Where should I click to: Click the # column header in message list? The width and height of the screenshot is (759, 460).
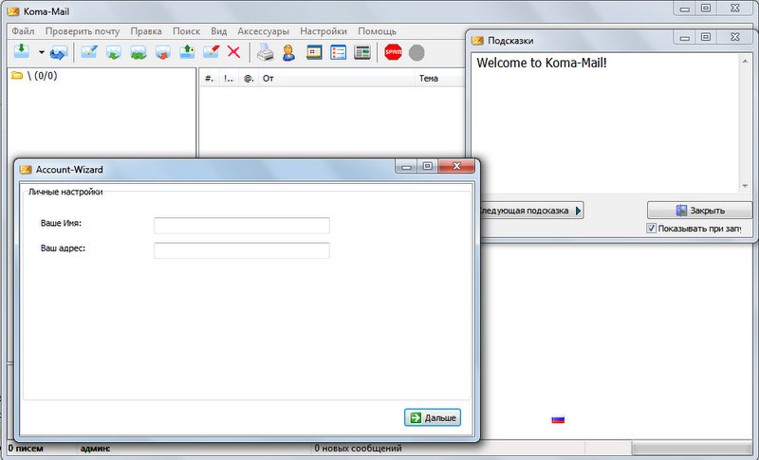(x=209, y=79)
